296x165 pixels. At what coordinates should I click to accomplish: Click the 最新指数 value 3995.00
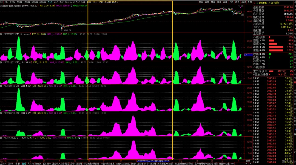288,7
